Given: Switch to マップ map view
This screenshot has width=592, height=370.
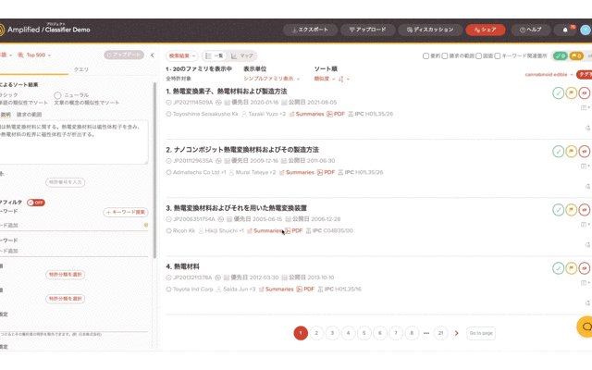Looking at the screenshot, I should point(242,55).
